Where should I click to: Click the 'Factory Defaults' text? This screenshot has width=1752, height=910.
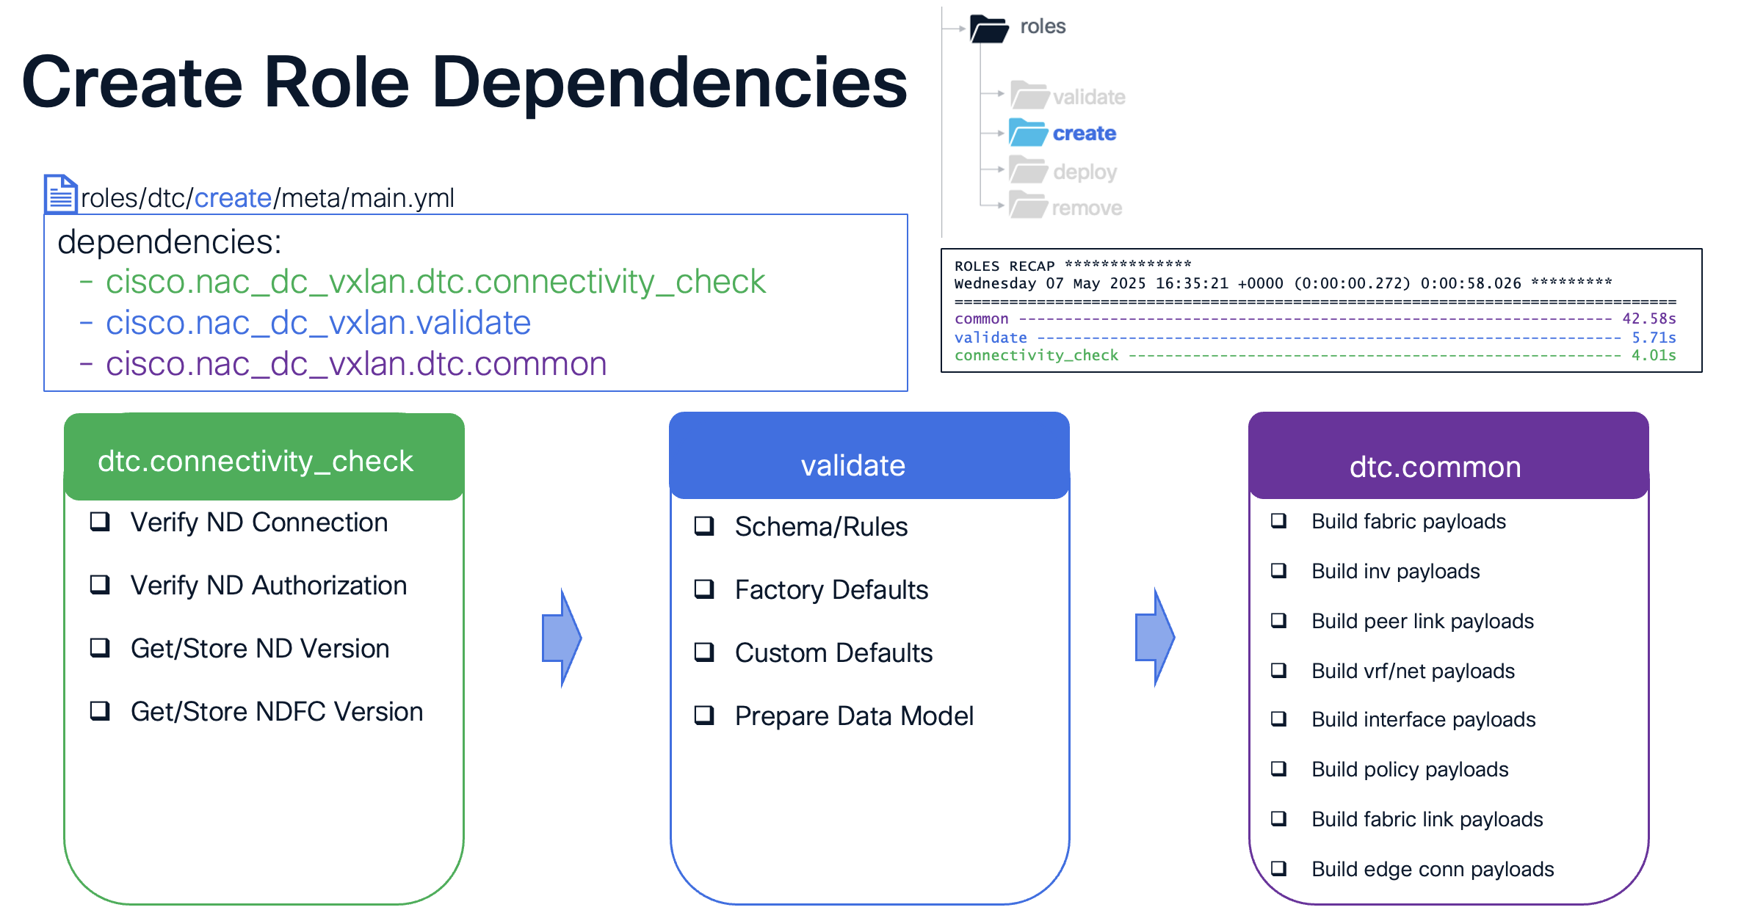831,590
